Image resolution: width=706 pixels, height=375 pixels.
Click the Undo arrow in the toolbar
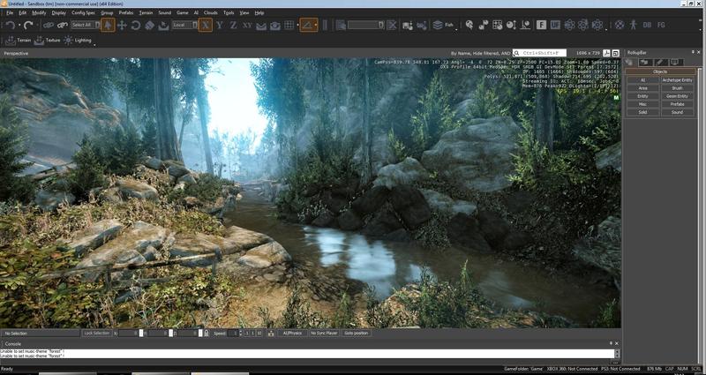[x=10, y=26]
